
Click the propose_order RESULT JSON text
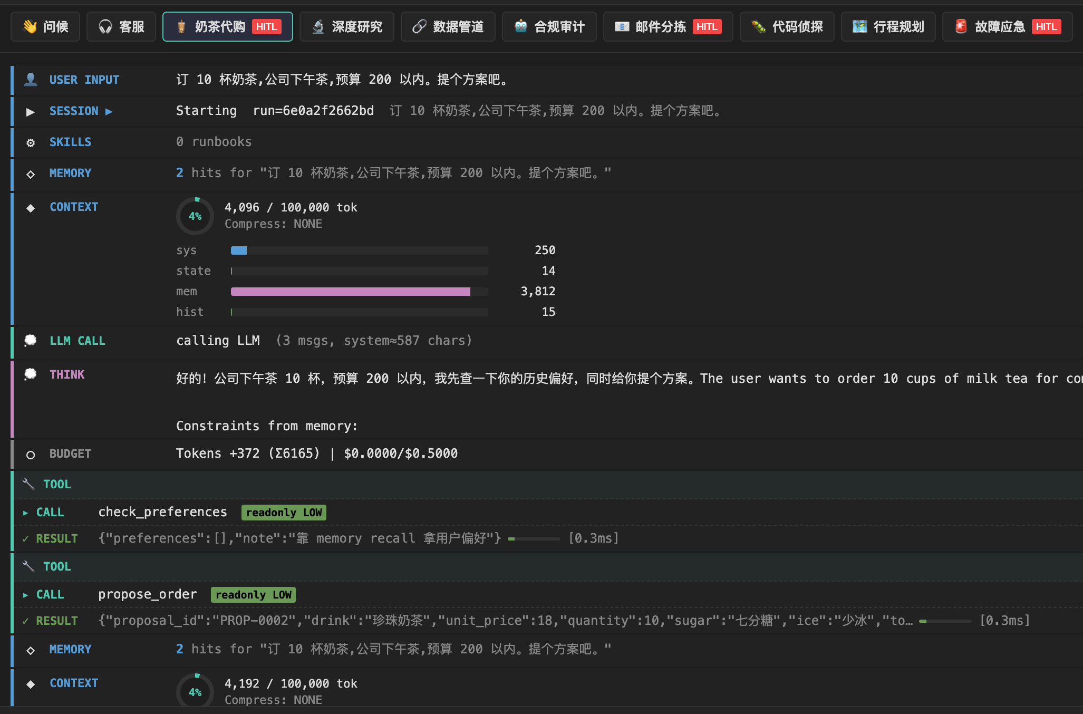505,621
